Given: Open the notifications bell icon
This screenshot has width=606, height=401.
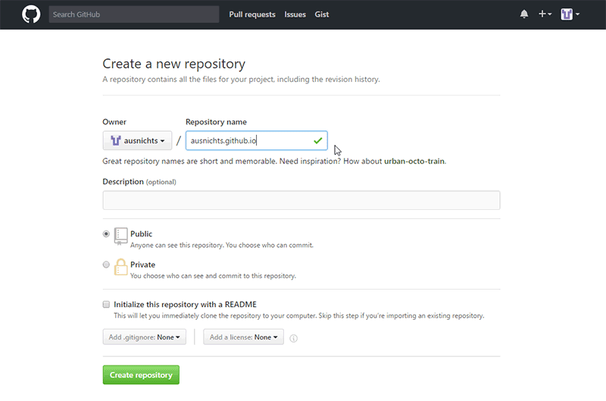Looking at the screenshot, I should tap(523, 14).
